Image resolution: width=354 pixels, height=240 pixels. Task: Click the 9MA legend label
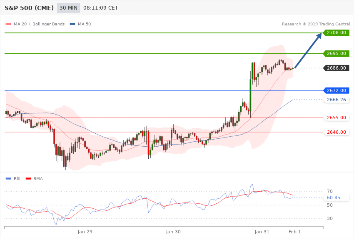coord(38,179)
